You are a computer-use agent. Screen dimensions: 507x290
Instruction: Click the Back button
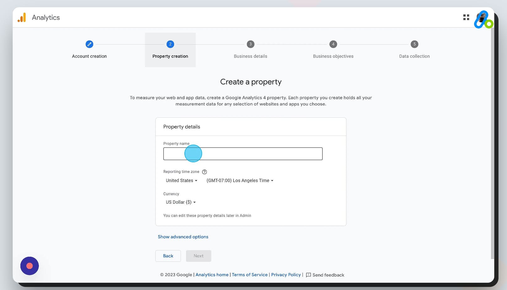(168, 256)
